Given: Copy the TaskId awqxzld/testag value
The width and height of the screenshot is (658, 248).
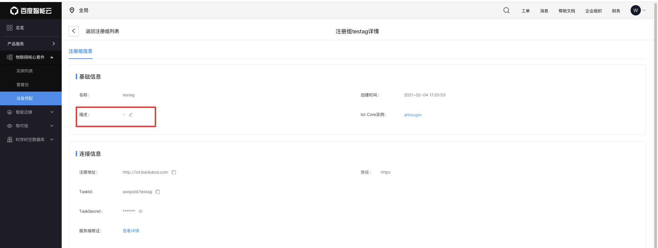Looking at the screenshot, I should point(158,192).
